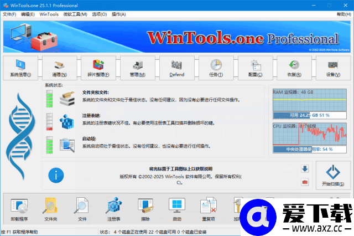354x236 pixels.
Task: Open the 选项(O) menu
Action: (100, 14)
